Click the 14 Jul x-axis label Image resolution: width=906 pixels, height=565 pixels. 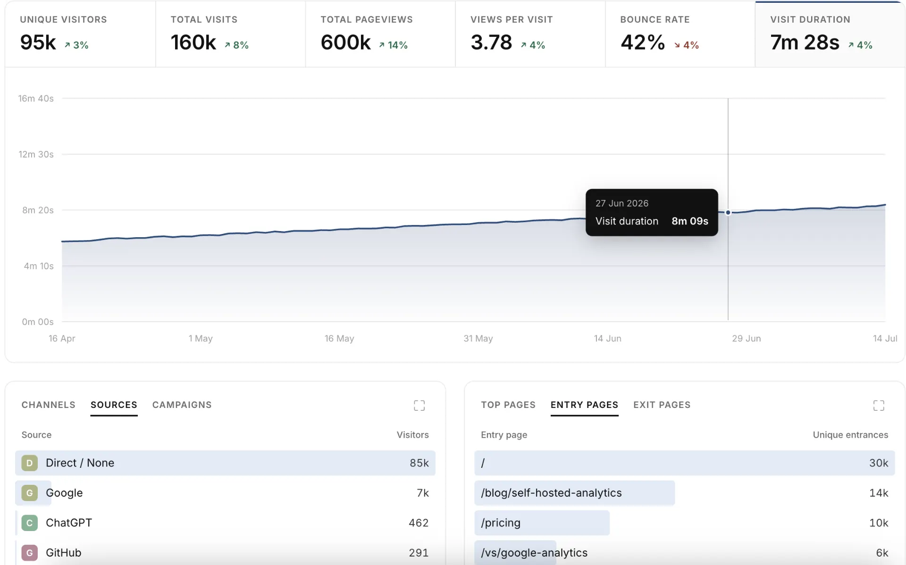(x=885, y=338)
